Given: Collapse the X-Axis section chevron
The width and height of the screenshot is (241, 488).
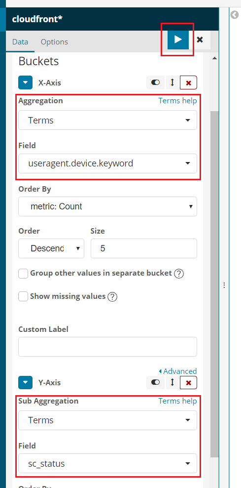Looking at the screenshot, I should click(x=26, y=83).
